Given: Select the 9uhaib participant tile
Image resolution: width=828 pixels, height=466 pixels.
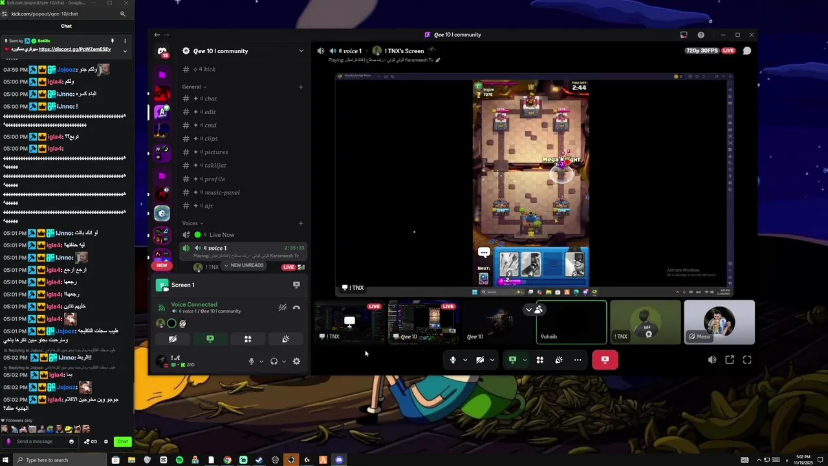Looking at the screenshot, I should click(571, 322).
